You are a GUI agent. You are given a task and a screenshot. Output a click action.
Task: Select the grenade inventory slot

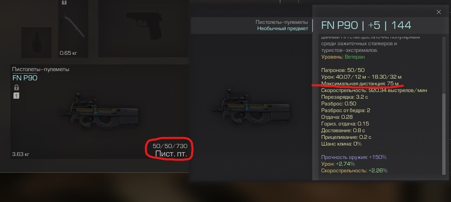tap(36, 43)
